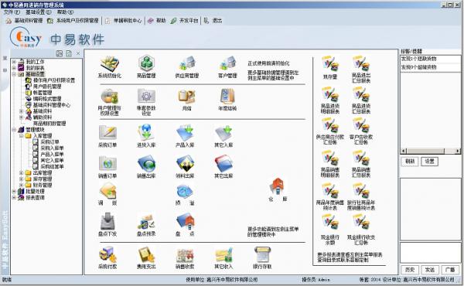Collapse the 入库管理 folder node
Image resolution: width=464 pixels, height=286 pixels.
coord(22,136)
